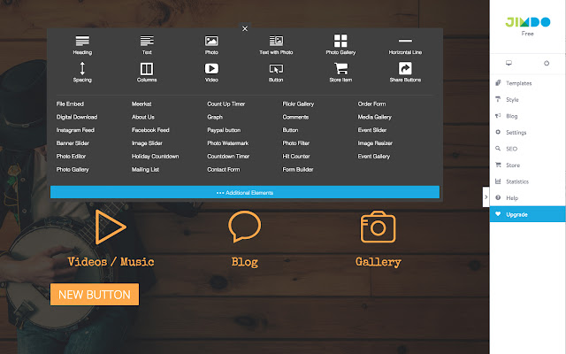Viewport: 566px width, 354px height.
Task: Collapse the sidebar with the arrow handle
Action: 486,196
